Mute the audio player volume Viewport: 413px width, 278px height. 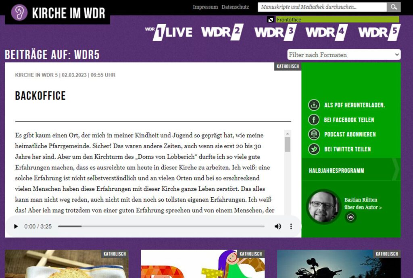click(x=277, y=226)
